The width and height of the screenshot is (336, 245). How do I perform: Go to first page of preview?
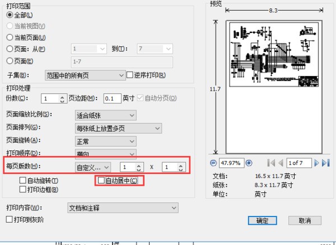272,163
